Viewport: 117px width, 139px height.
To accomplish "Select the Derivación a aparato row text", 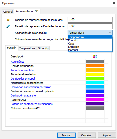I will click(x=23, y=95).
